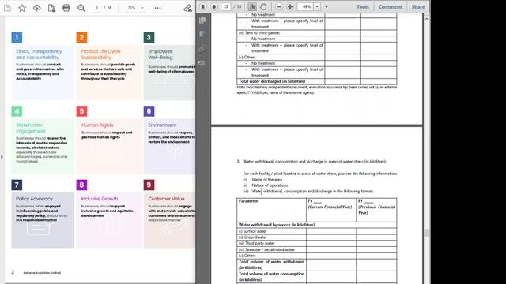Zoom out with the minus button
This screenshot has height=284, width=506.
tap(279, 6)
